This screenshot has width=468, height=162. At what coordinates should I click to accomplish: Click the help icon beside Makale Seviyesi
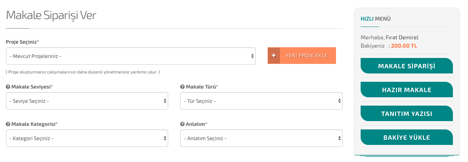(x=8, y=87)
